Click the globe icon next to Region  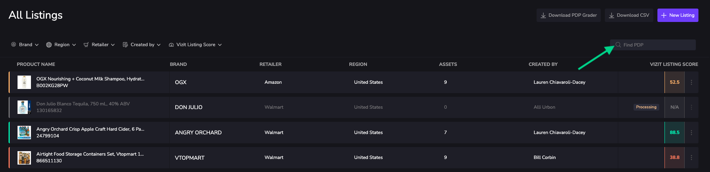click(x=49, y=45)
